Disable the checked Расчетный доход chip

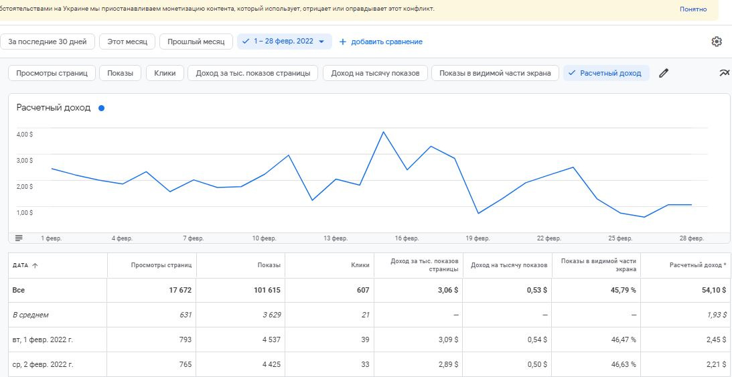tap(606, 73)
